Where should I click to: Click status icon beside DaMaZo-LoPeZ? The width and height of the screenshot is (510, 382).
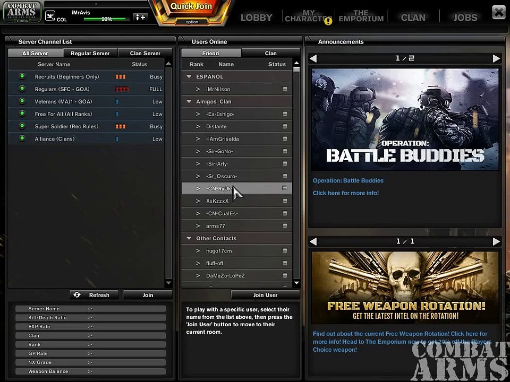click(285, 275)
